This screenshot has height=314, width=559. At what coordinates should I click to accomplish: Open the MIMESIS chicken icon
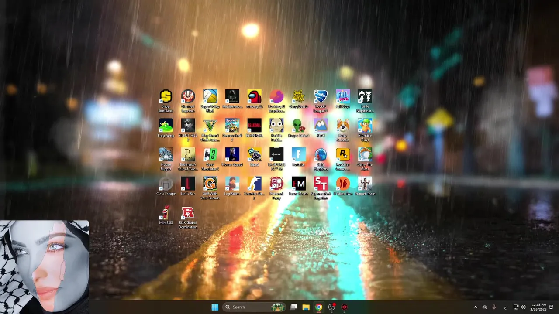pyautogui.click(x=166, y=213)
